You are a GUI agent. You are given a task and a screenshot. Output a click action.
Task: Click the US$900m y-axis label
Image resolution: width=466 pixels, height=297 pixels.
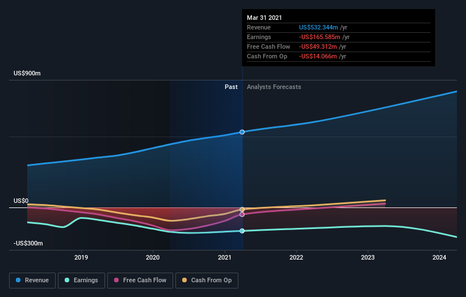tap(27, 73)
